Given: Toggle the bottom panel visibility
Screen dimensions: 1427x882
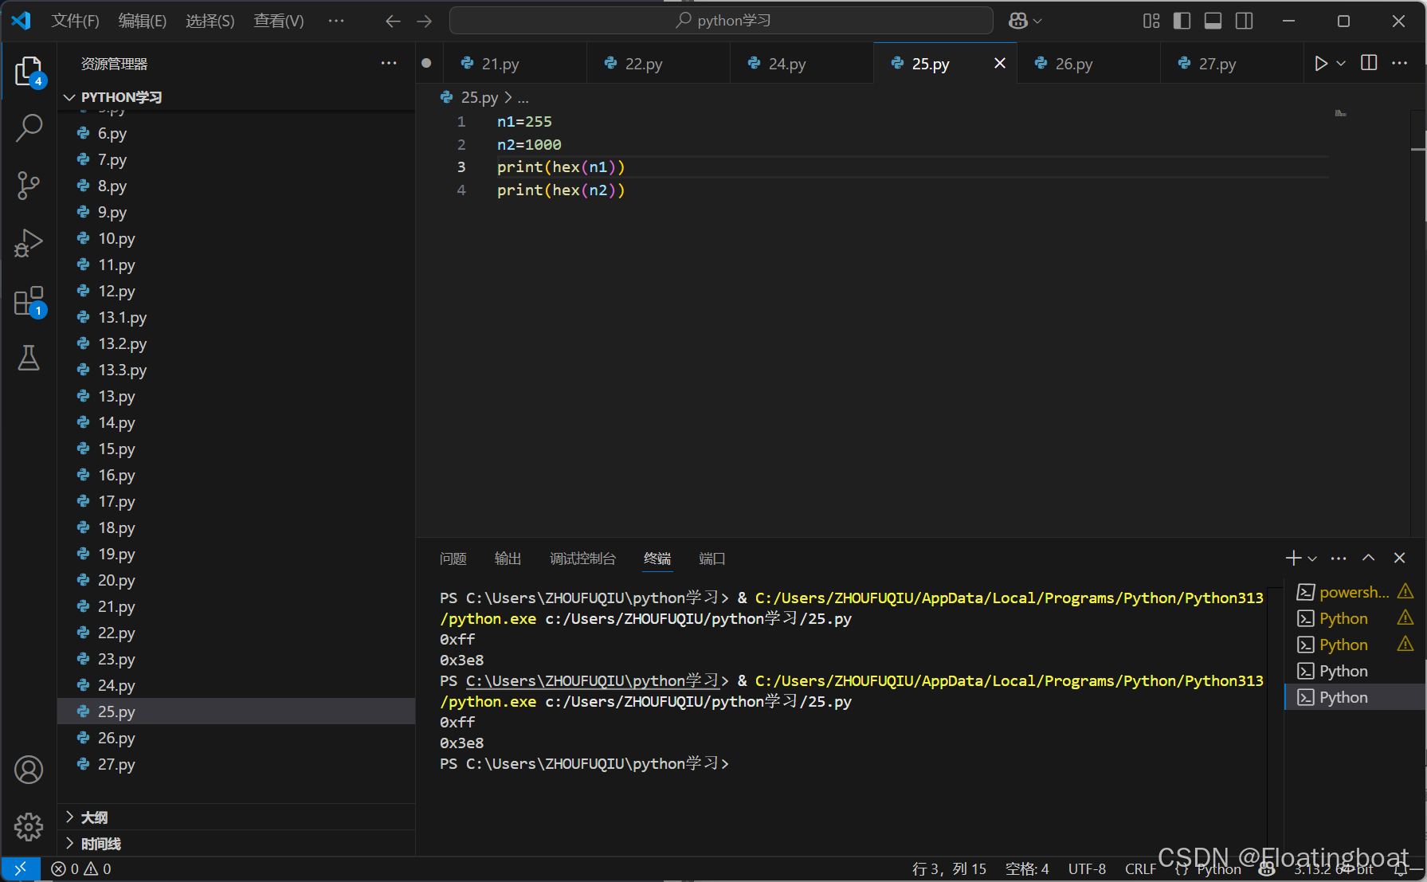Looking at the screenshot, I should tap(1213, 21).
